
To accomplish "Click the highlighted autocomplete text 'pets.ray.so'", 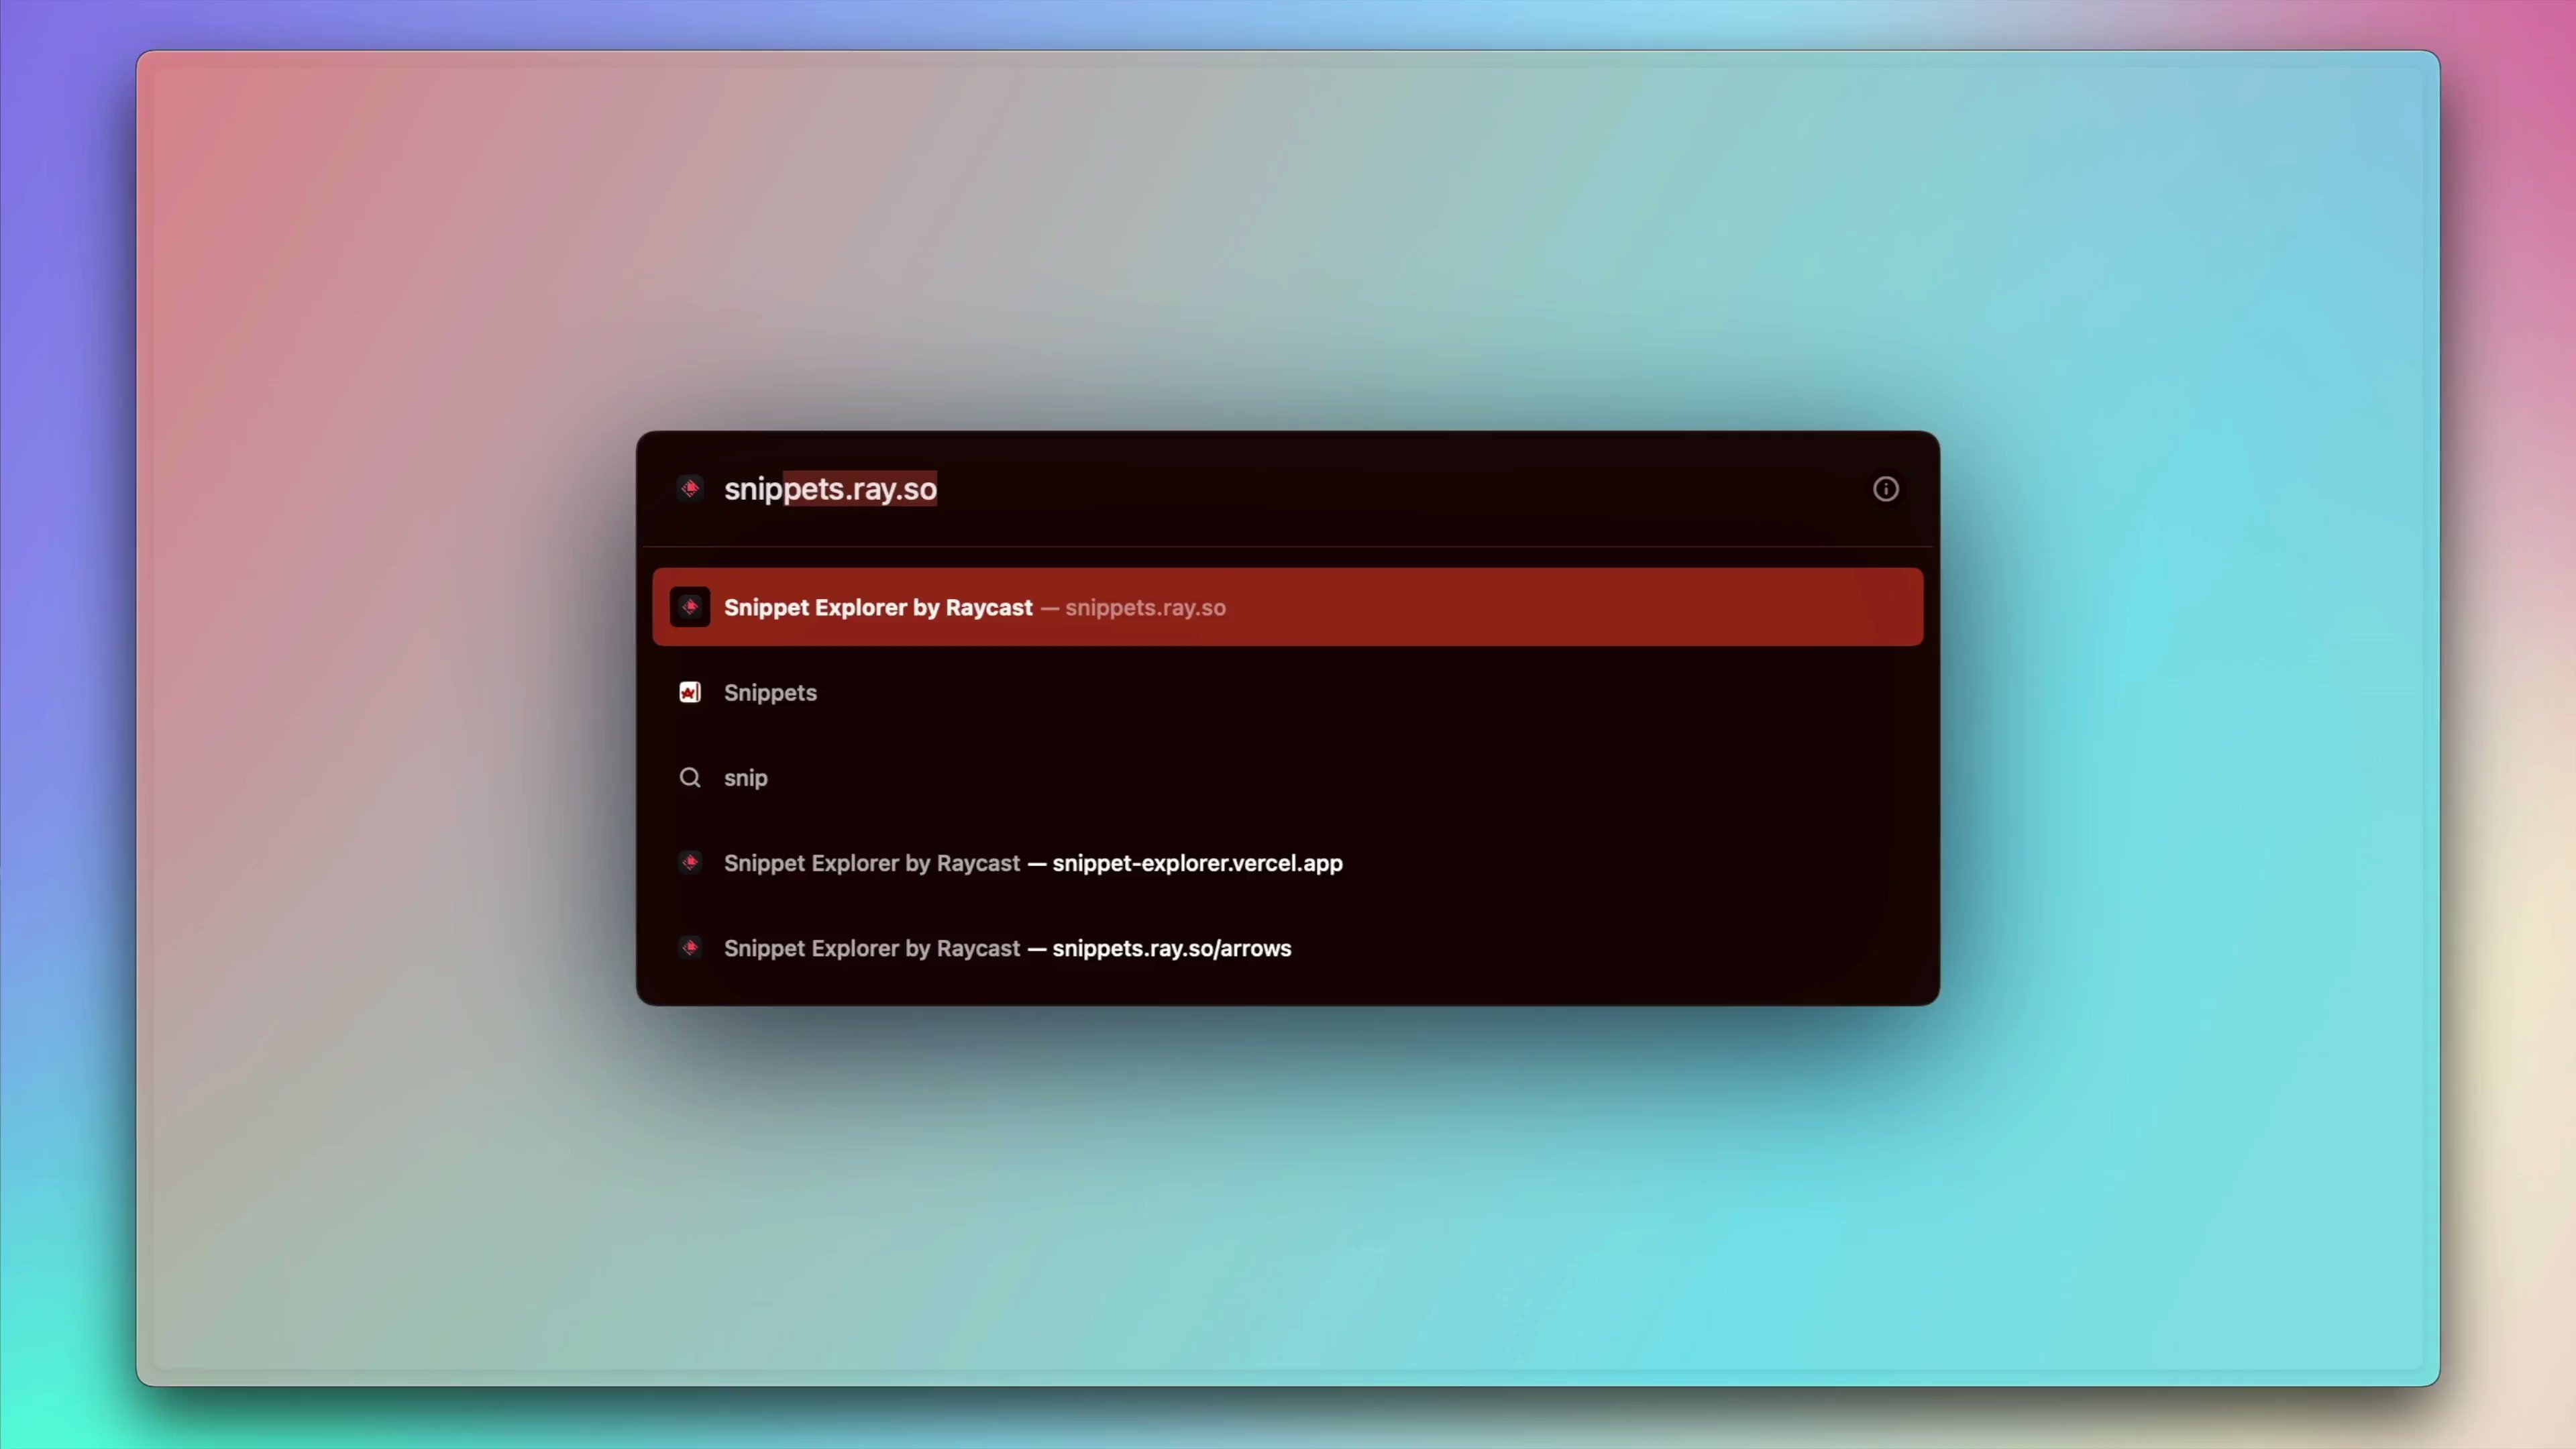I will (860, 489).
